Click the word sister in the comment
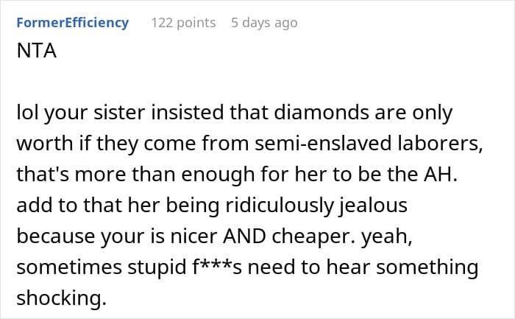The height and width of the screenshot is (319, 515). (x=119, y=113)
